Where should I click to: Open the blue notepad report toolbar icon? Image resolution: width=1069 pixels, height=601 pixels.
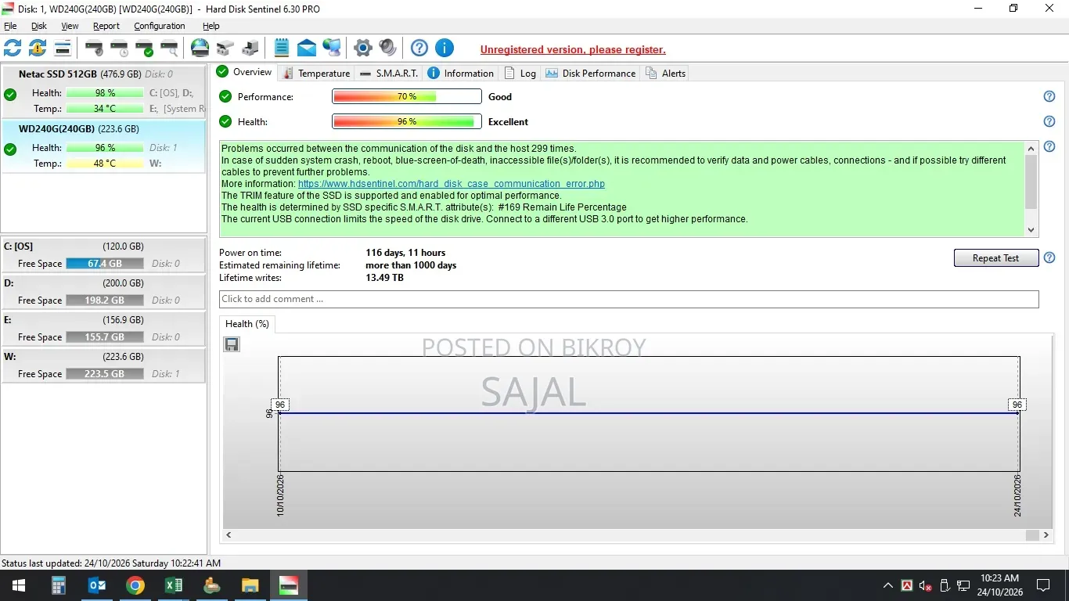click(x=282, y=48)
